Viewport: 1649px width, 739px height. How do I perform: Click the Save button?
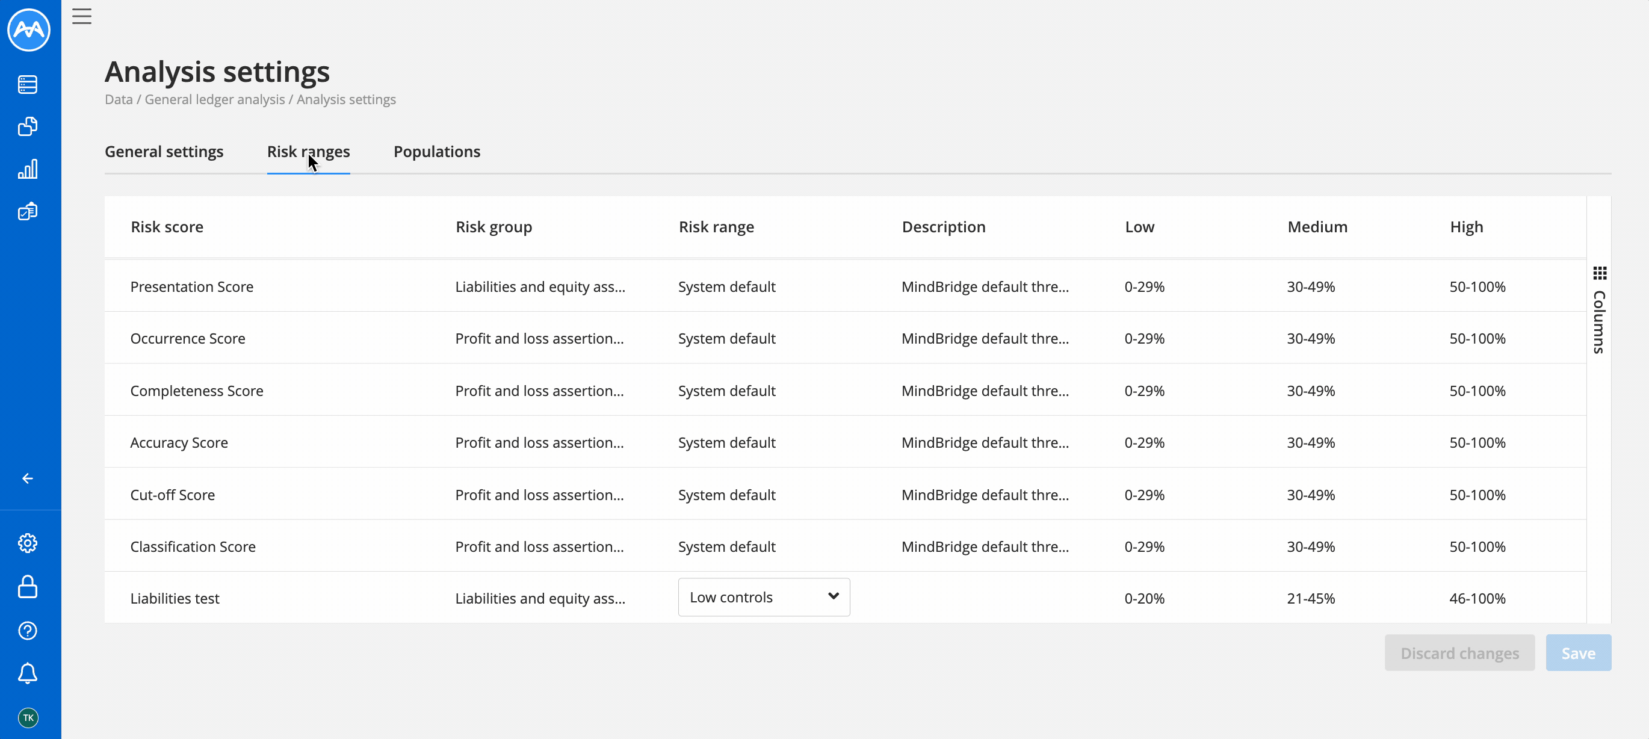1579,653
